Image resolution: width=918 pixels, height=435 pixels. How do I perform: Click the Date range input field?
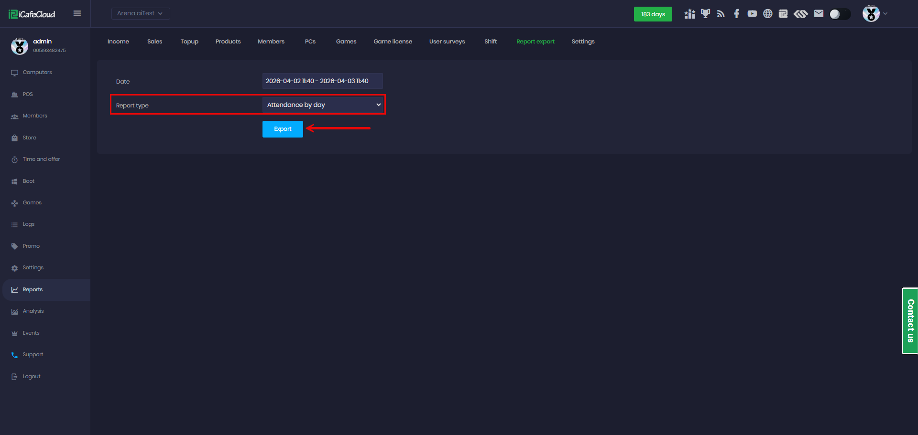tap(323, 81)
